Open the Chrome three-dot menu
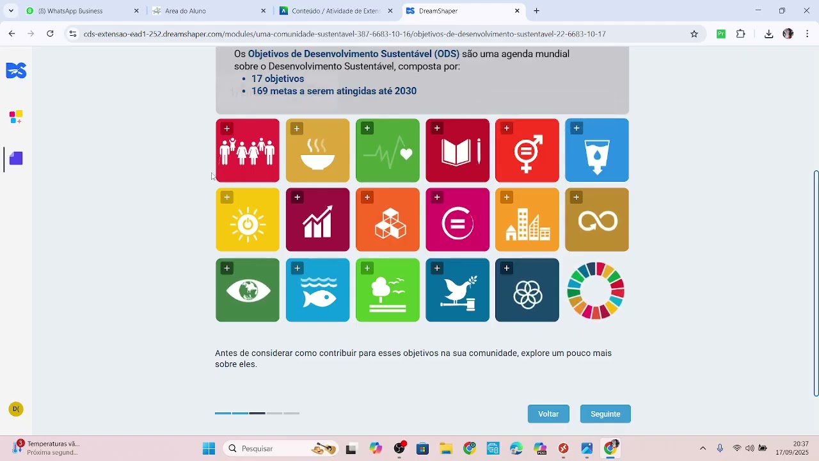Screen dimensions: 819x461 tap(807, 34)
